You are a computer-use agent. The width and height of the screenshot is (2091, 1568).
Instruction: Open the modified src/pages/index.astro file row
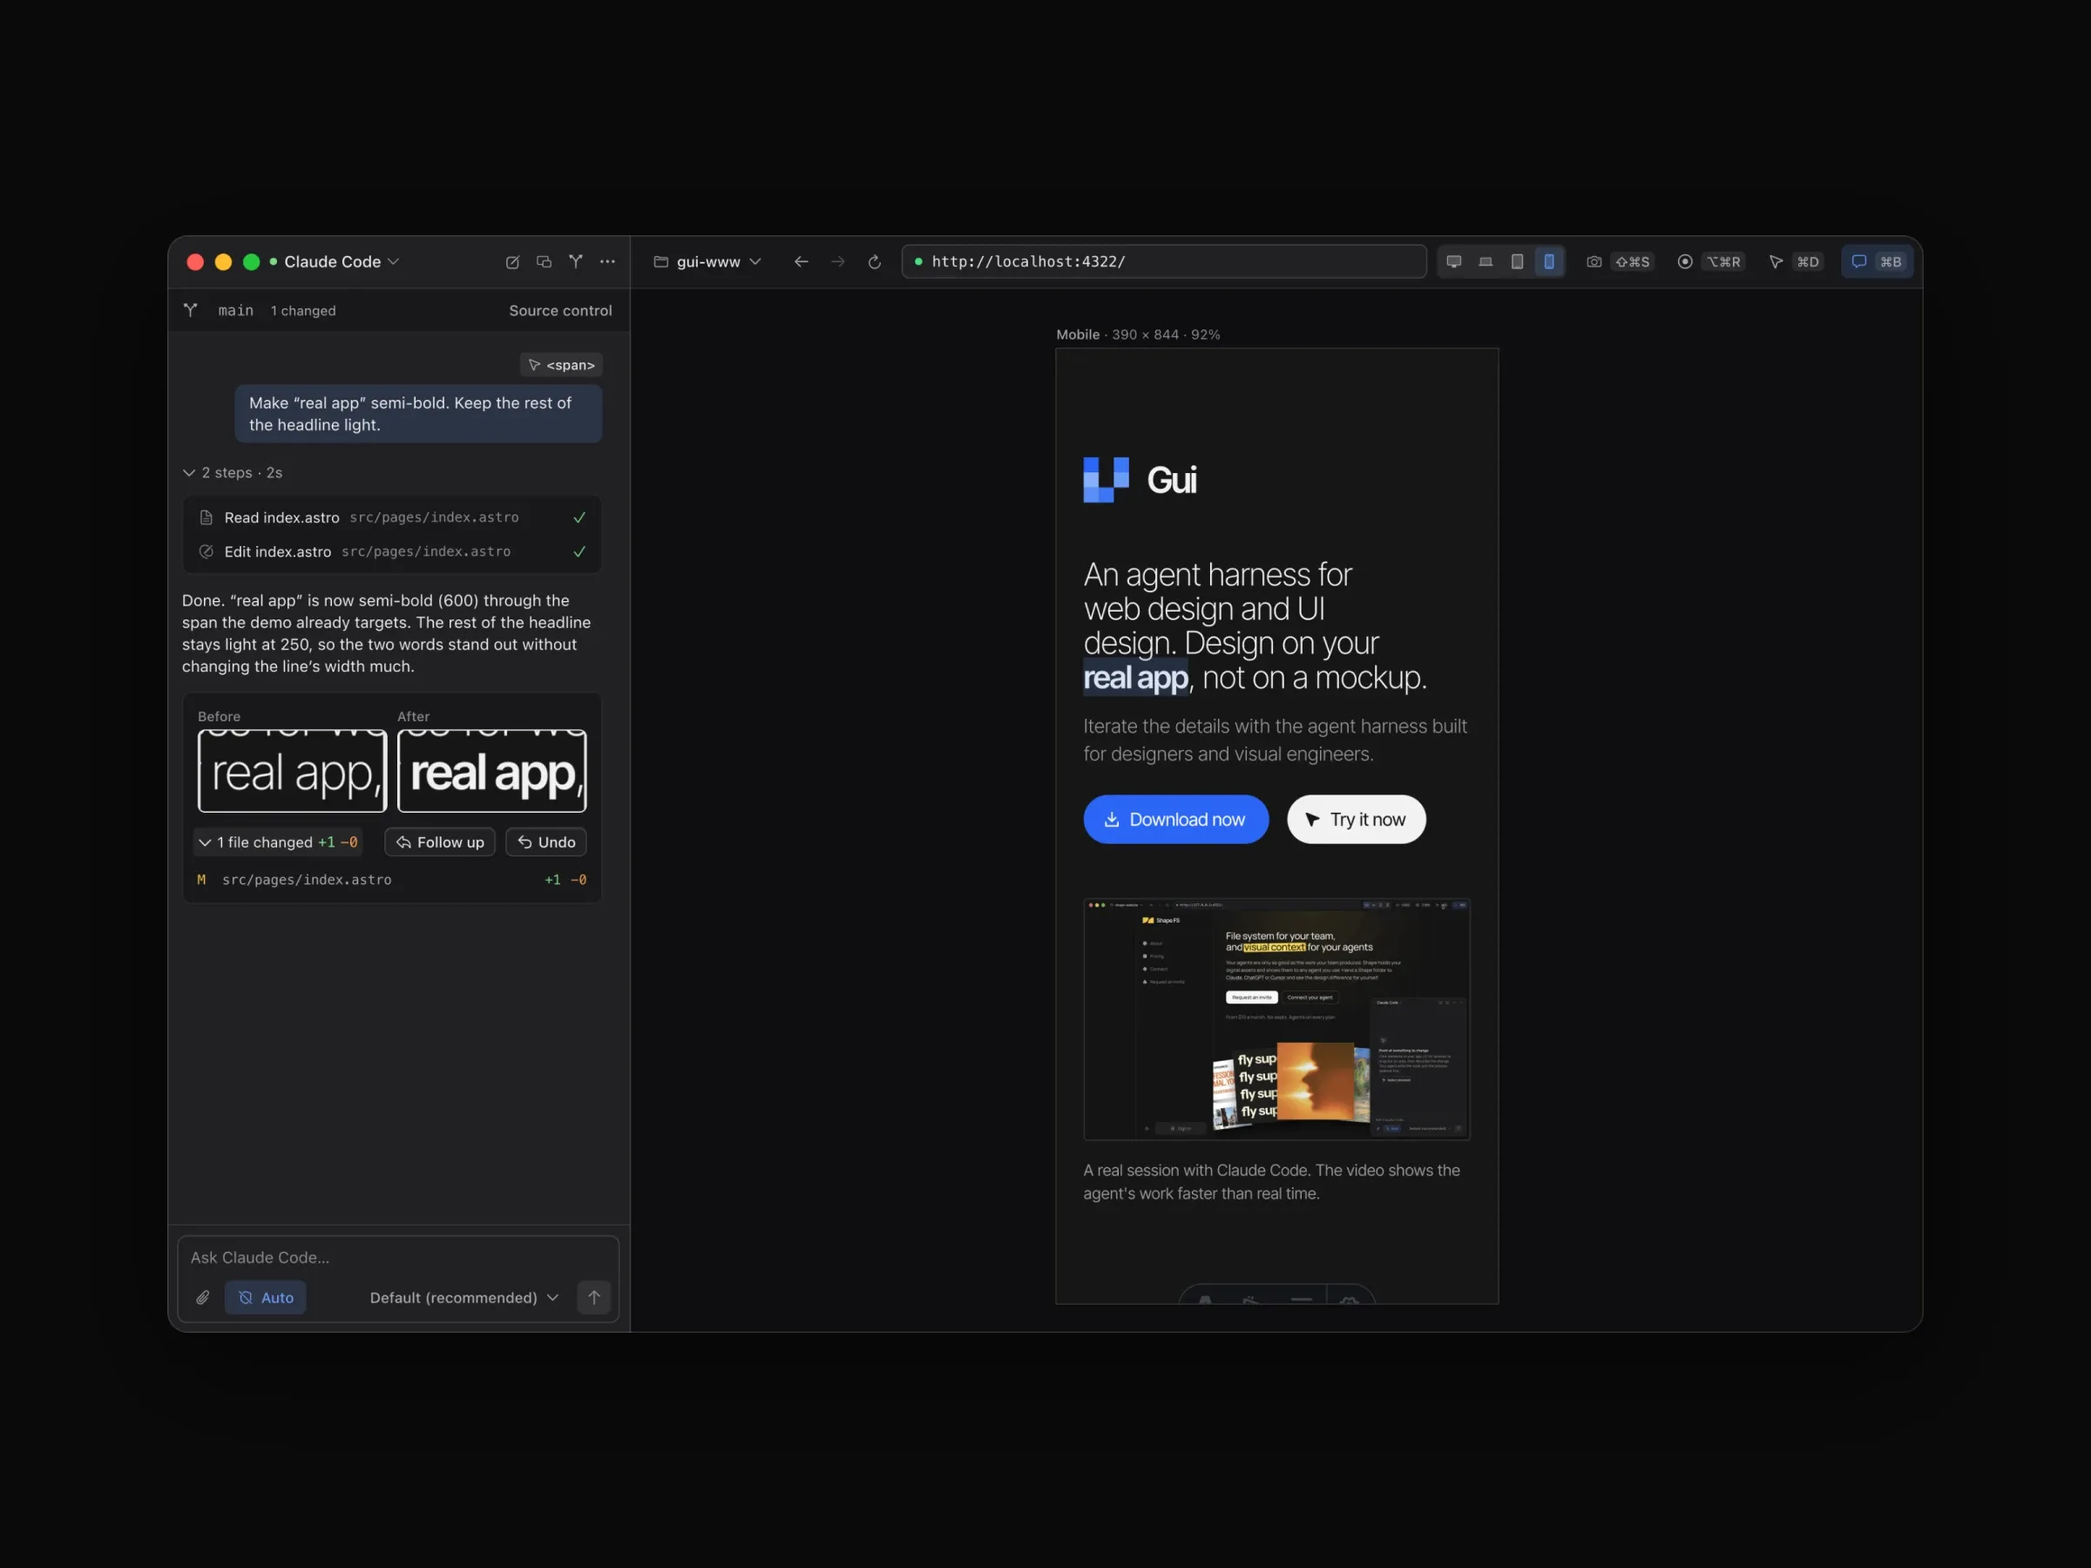pos(392,880)
